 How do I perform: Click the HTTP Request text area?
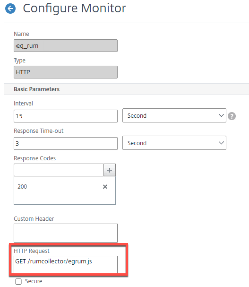point(66,265)
